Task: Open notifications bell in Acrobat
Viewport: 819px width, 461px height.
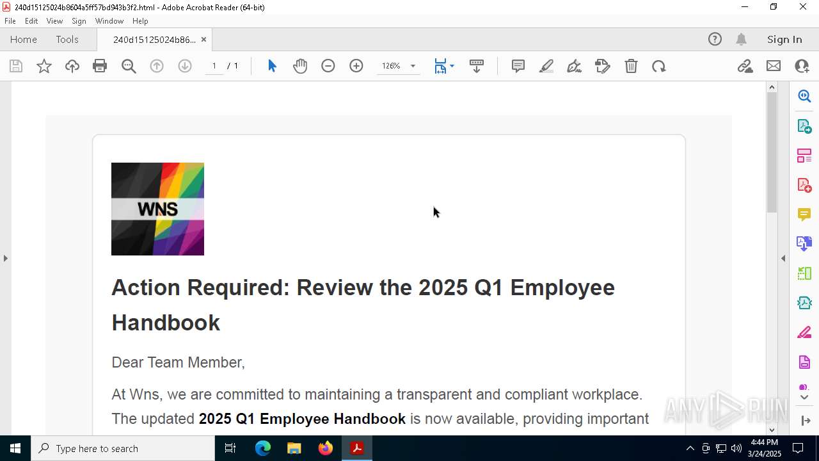Action: coord(741,39)
